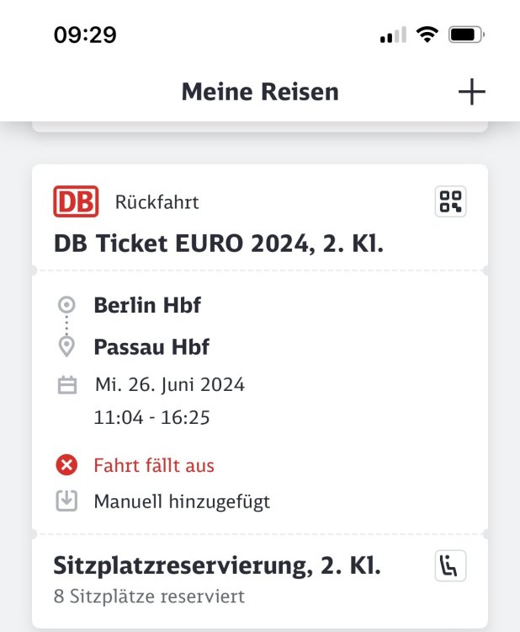This screenshot has width=520, height=632.
Task: Tap the 11:04 - 16:25 travel time
Action: pos(151,417)
